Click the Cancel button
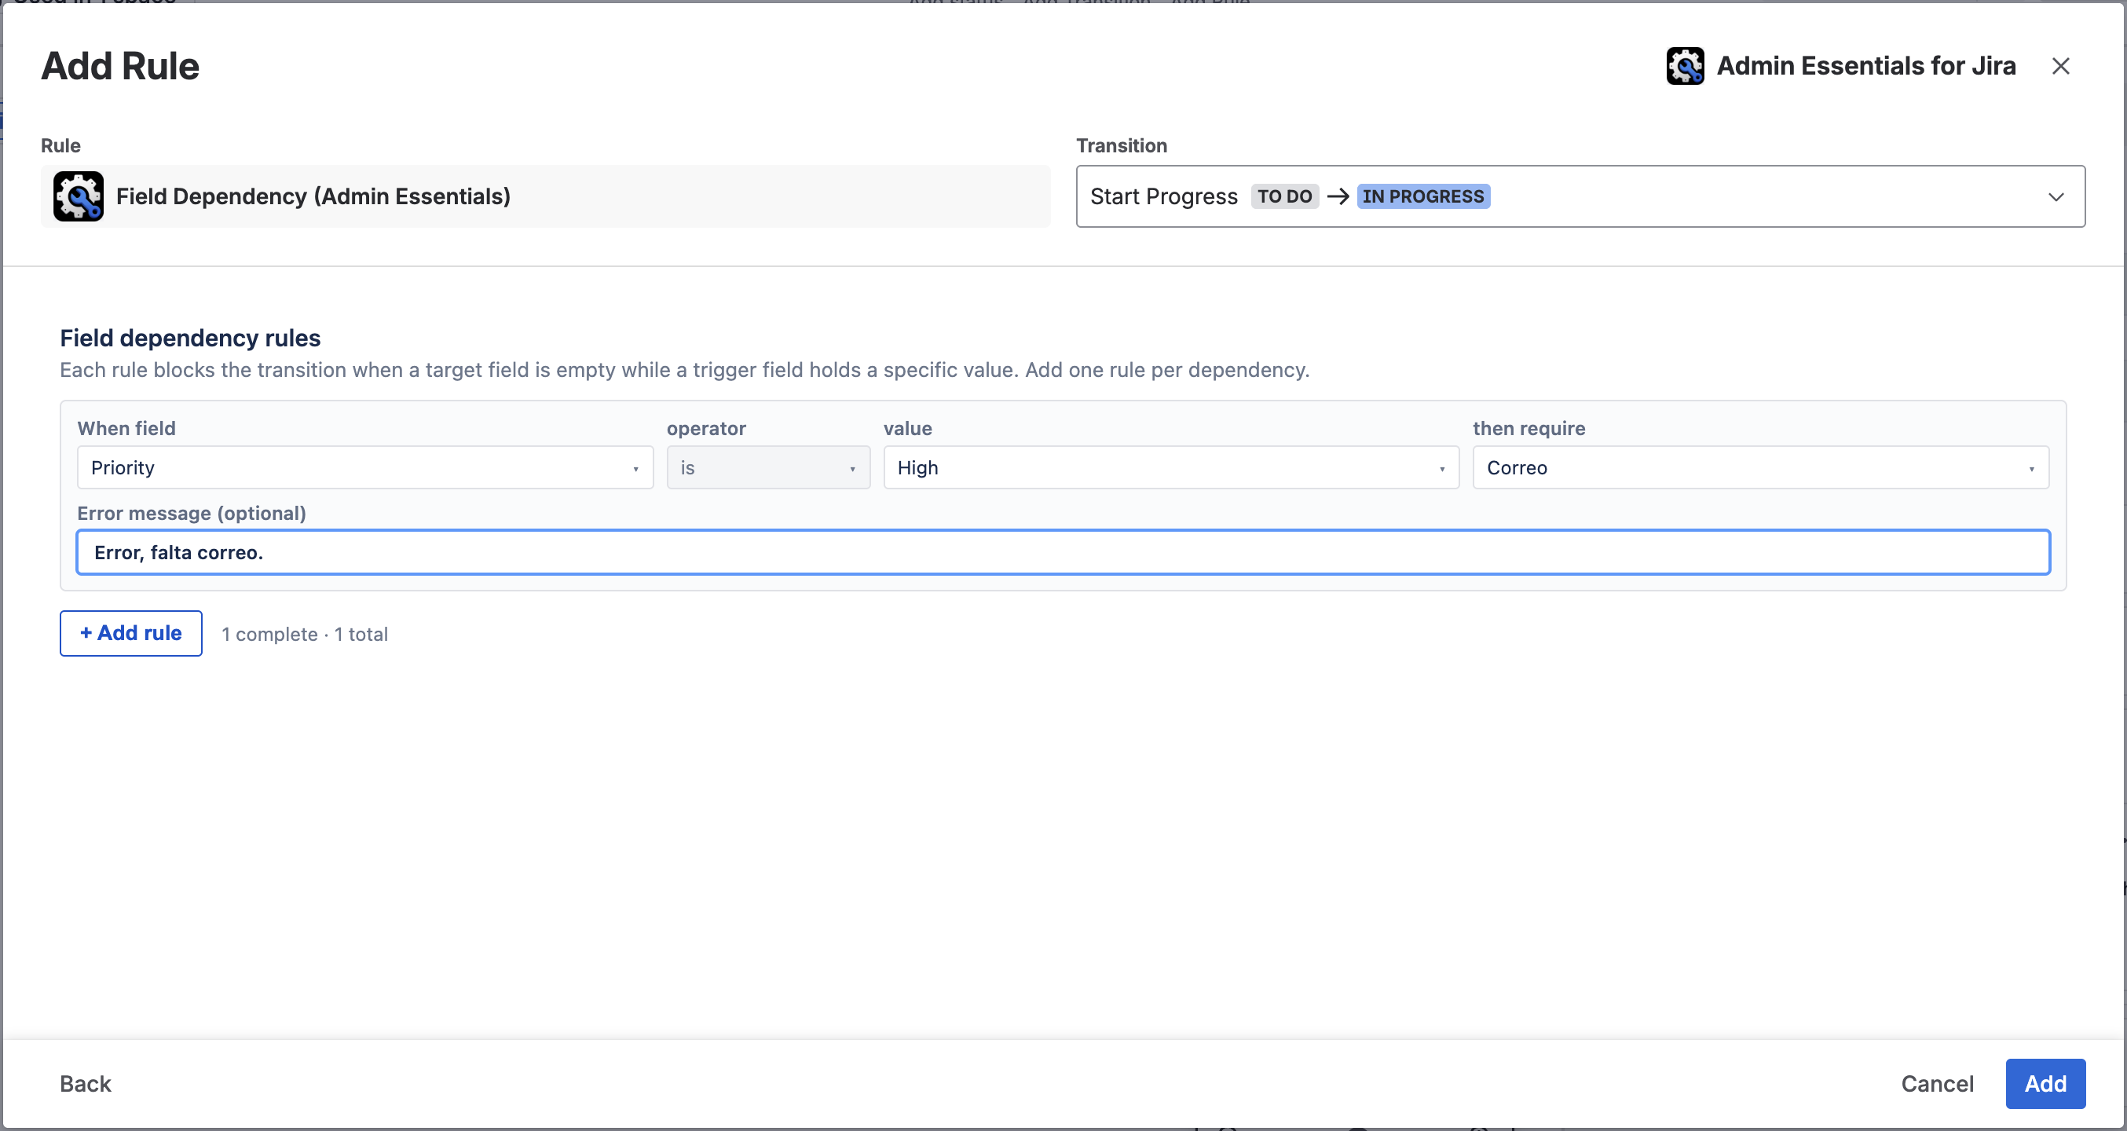Image resolution: width=2127 pixels, height=1131 pixels. pos(1937,1083)
